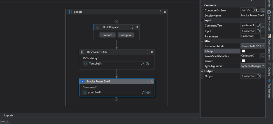Viewport: 273px width, 124px height.
Task: Click the youtubedl Command field
Action: [113, 92]
